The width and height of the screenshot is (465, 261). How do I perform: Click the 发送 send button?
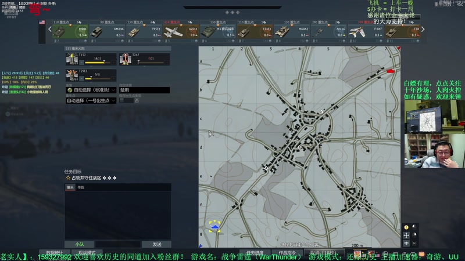click(156, 244)
